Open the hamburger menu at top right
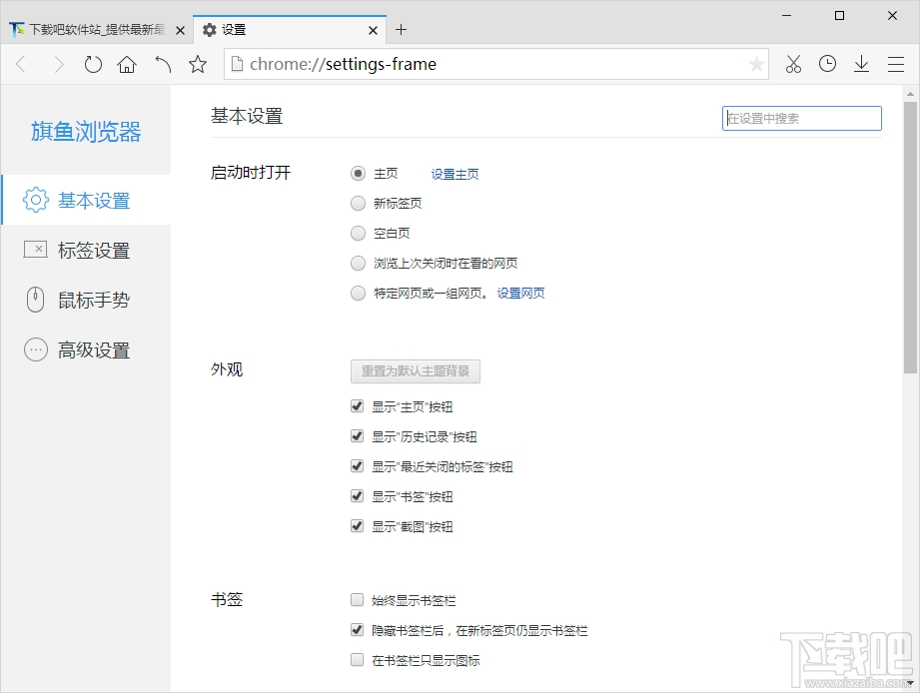Screen dimensions: 920x693 896,63
